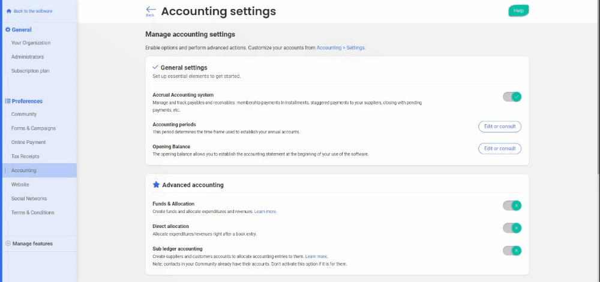Screen dimensions: 600x282
Task: Click Edit or consult for Opening Balance
Action: coord(500,148)
